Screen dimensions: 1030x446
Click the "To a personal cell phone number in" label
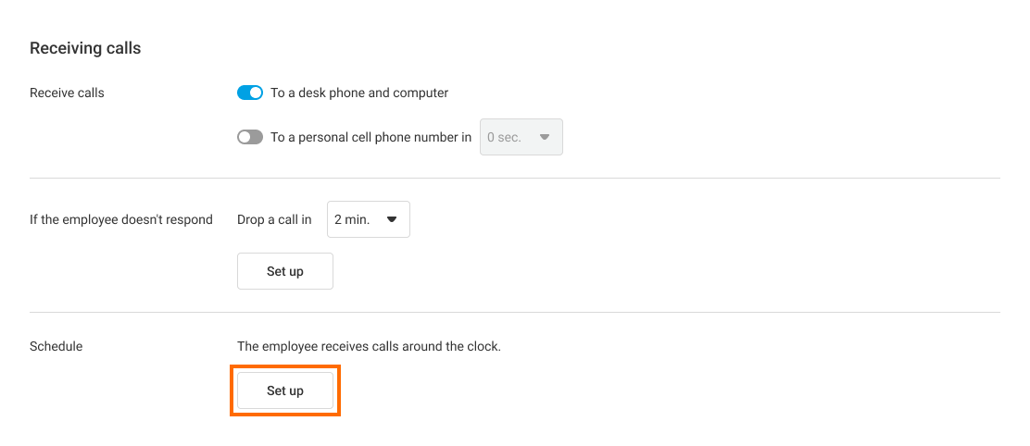point(371,137)
